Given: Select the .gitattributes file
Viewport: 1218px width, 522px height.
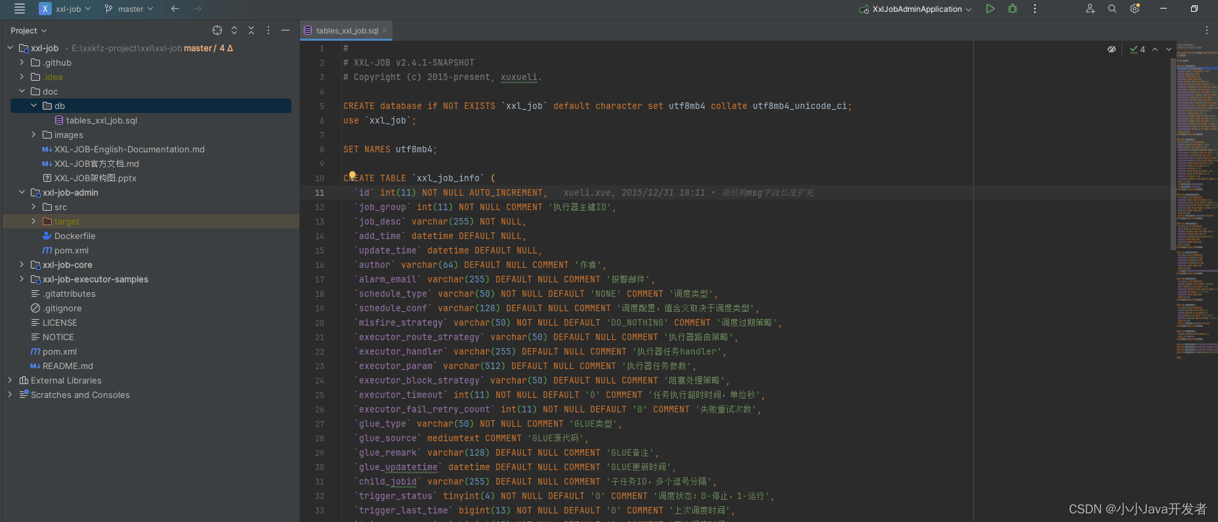Looking at the screenshot, I should 63,294.
